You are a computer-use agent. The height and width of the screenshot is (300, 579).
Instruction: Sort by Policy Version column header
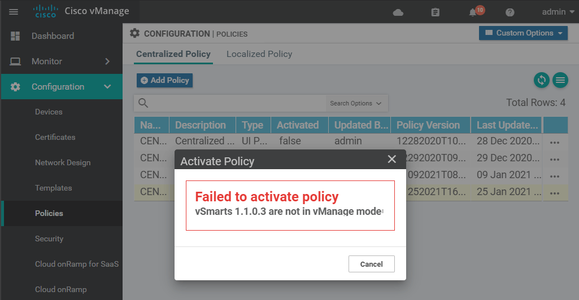click(430, 125)
